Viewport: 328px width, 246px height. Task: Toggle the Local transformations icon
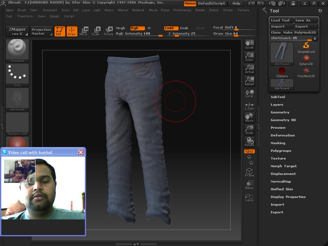(249, 94)
